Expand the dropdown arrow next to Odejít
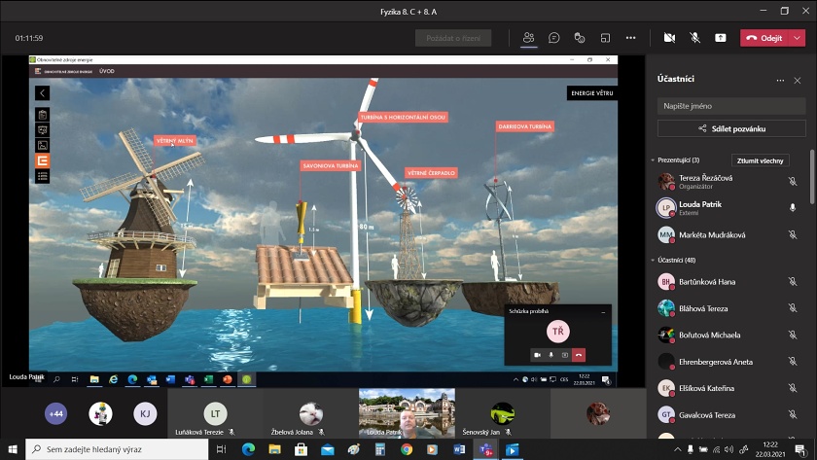Image resolution: width=817 pixels, height=460 pixels. click(x=799, y=38)
